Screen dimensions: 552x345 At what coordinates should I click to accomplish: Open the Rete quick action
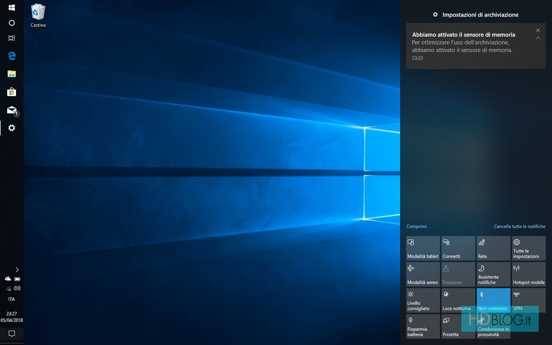click(x=493, y=248)
